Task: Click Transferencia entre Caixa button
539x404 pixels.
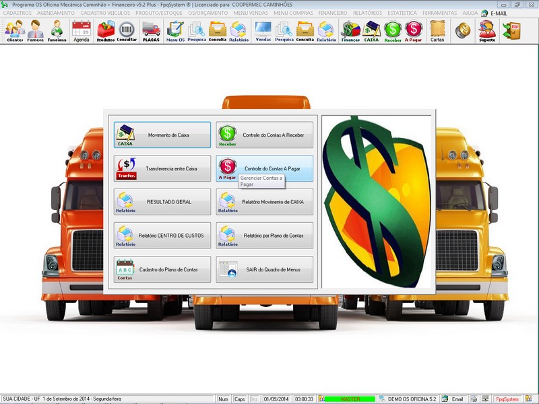Action: 162,168
